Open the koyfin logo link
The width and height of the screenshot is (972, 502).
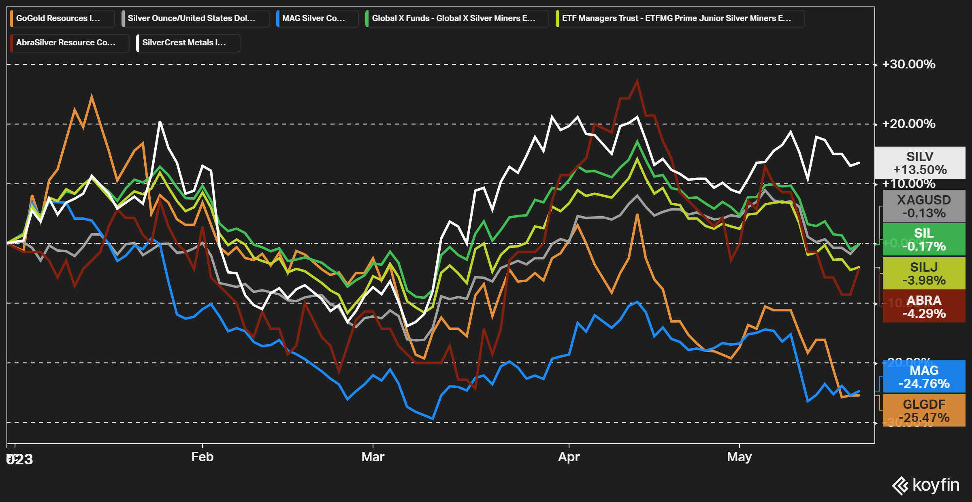(x=925, y=485)
